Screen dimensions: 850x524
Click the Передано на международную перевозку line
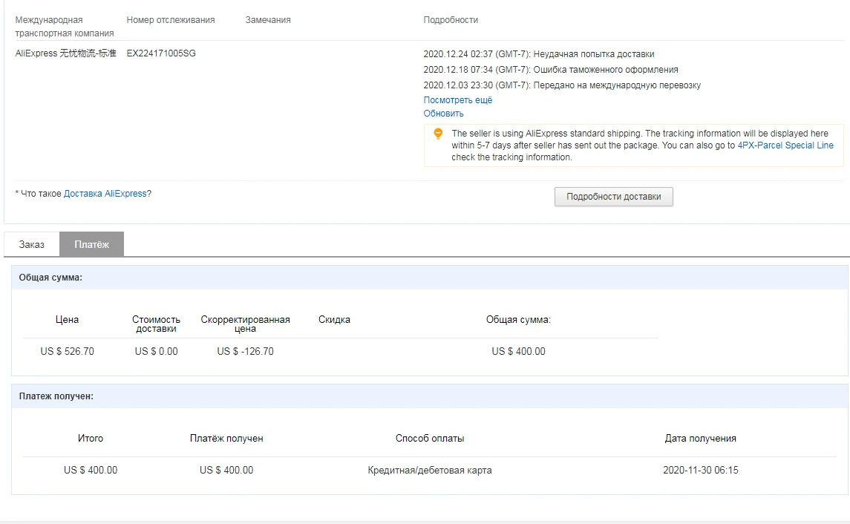click(562, 85)
